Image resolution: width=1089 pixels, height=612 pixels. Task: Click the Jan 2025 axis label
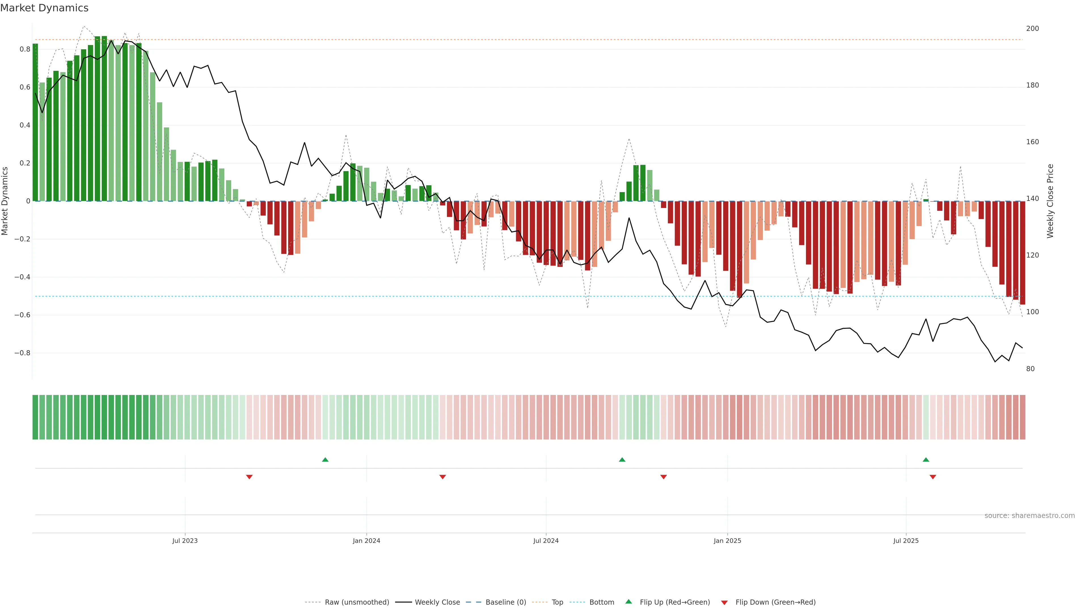point(727,541)
